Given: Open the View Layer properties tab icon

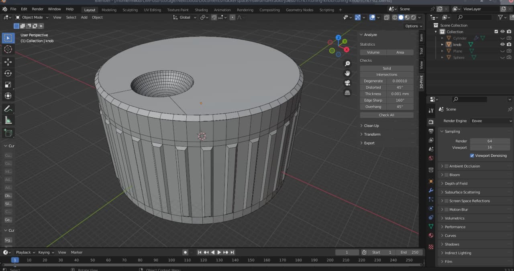Looking at the screenshot, I should (431, 140).
